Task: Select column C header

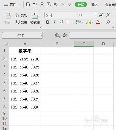Action: (84, 44)
